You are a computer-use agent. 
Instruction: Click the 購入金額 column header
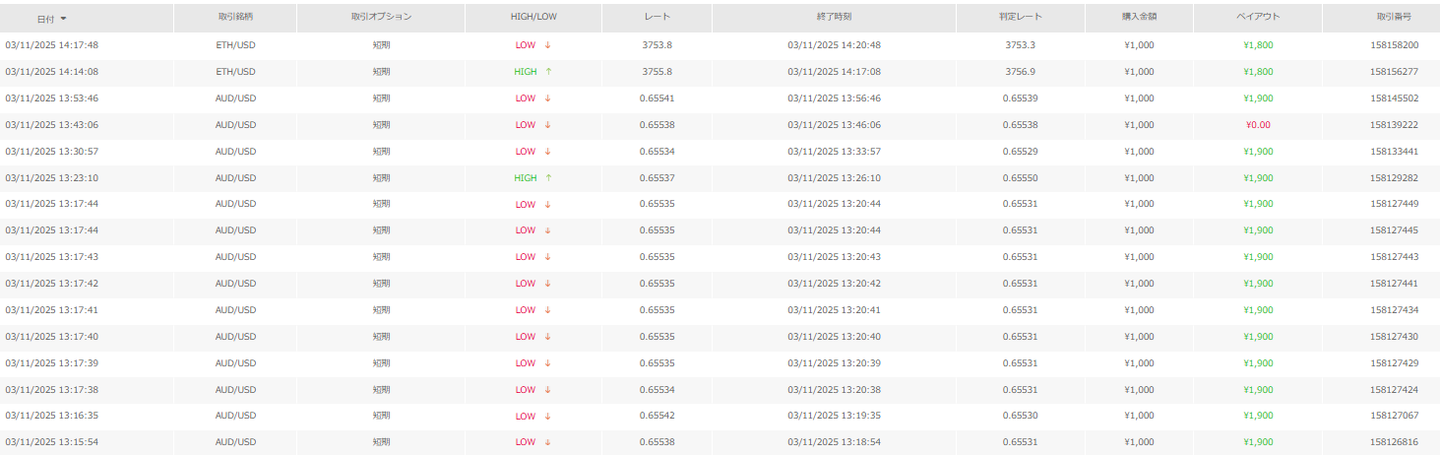click(x=1139, y=18)
